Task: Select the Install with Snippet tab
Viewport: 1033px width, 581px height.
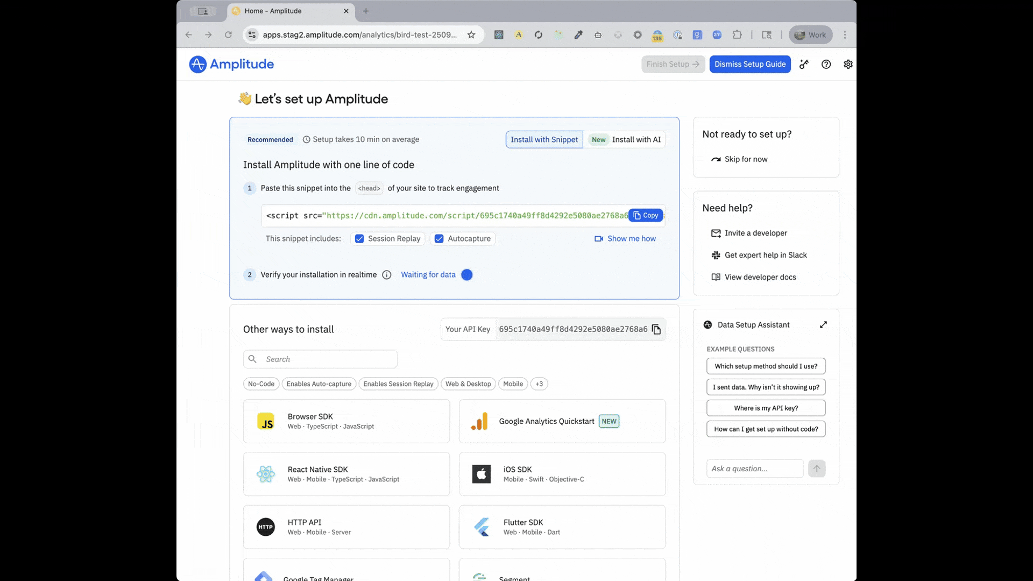Action: click(544, 140)
